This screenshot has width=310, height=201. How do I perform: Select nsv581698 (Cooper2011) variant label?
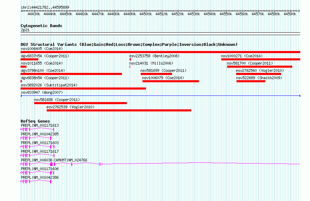(x=57, y=100)
